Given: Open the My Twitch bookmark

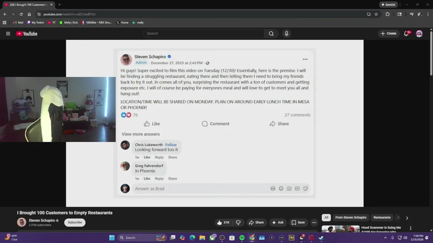Looking at the screenshot, I should pos(35,23).
